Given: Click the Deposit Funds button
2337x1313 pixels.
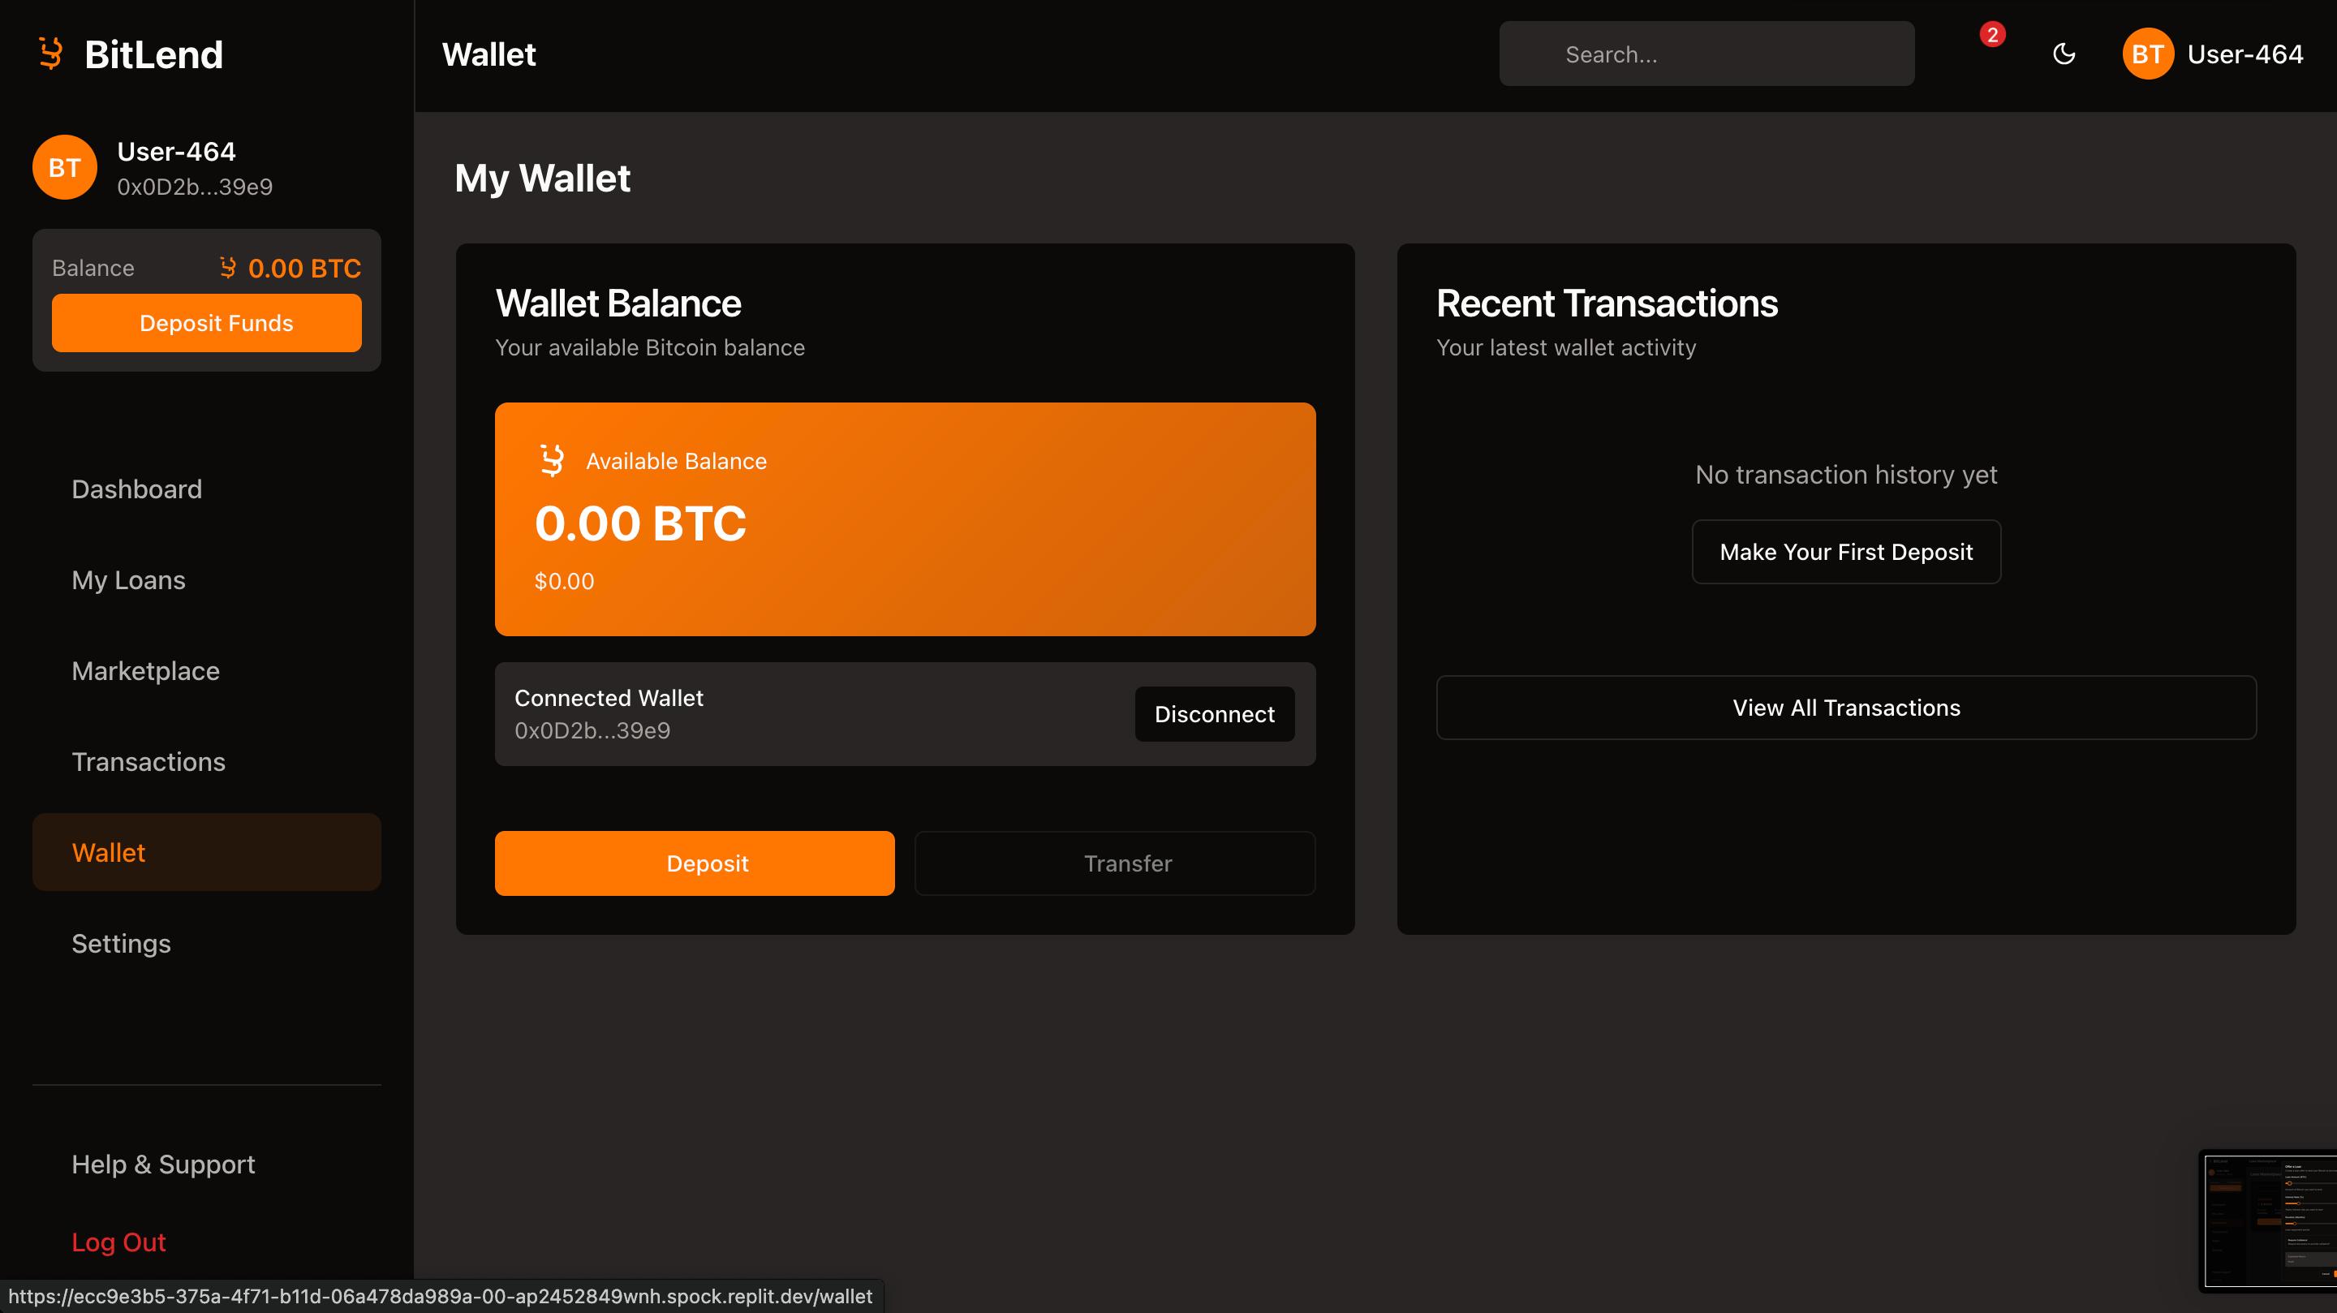Looking at the screenshot, I should click(207, 322).
